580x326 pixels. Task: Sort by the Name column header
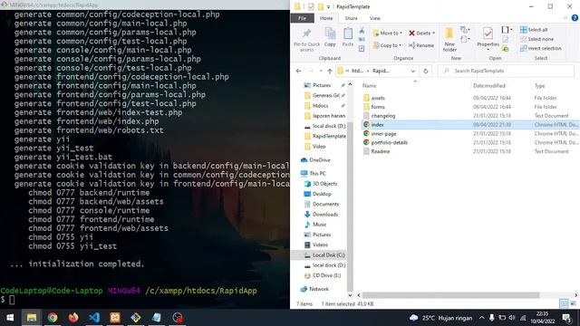coord(369,86)
